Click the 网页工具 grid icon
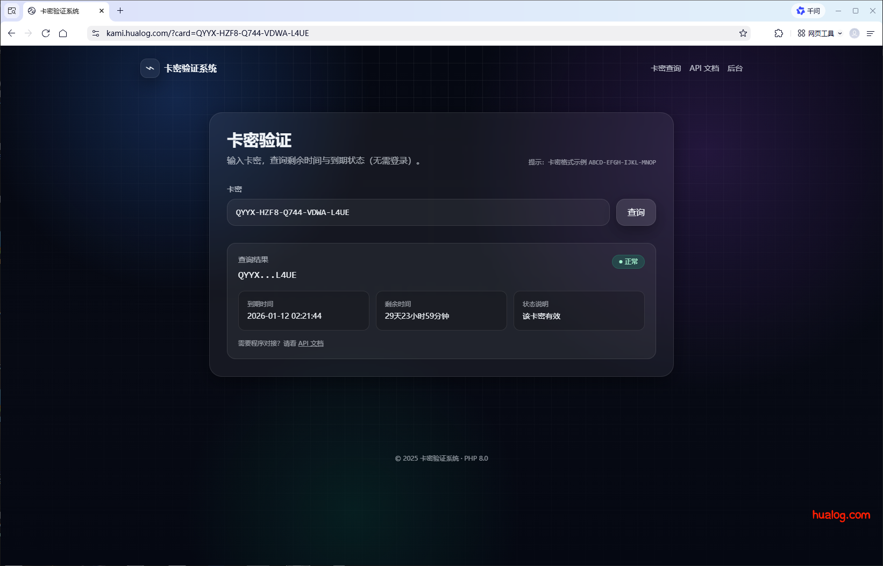Viewport: 883px width, 566px height. [801, 33]
